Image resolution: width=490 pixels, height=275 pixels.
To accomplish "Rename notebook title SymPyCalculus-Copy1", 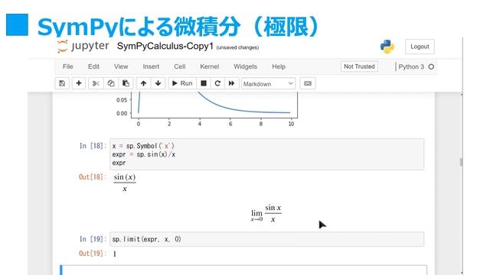I will 165,46.
